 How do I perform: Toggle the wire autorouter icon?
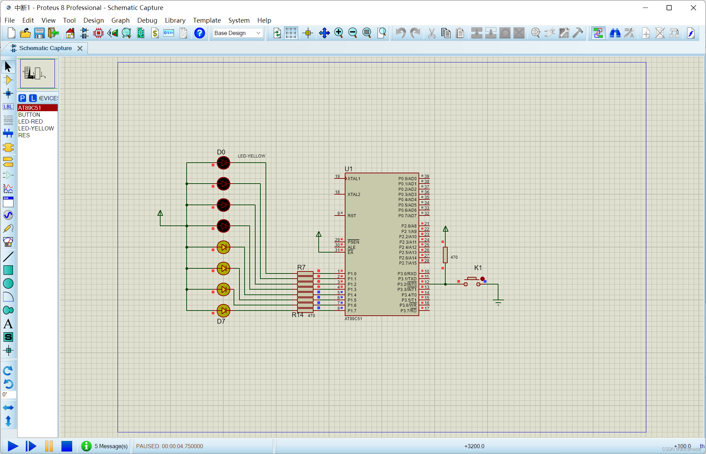pyautogui.click(x=598, y=33)
